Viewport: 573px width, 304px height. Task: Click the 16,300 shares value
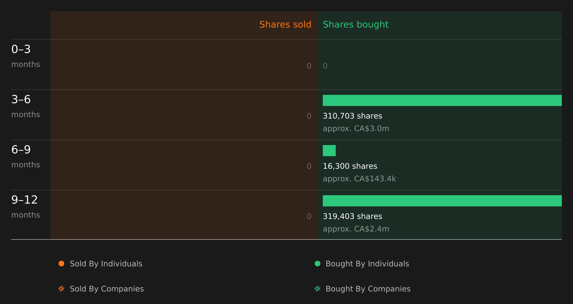350,166
